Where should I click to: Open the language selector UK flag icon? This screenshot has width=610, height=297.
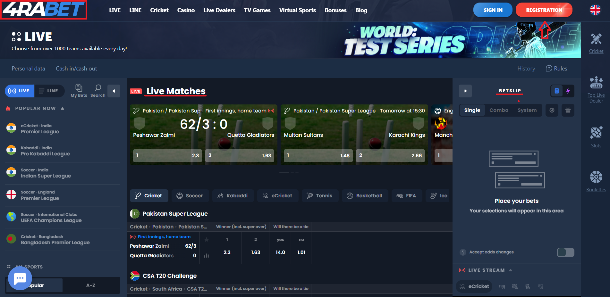coord(595,10)
